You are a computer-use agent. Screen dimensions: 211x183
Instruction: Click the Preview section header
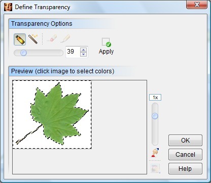62,71
